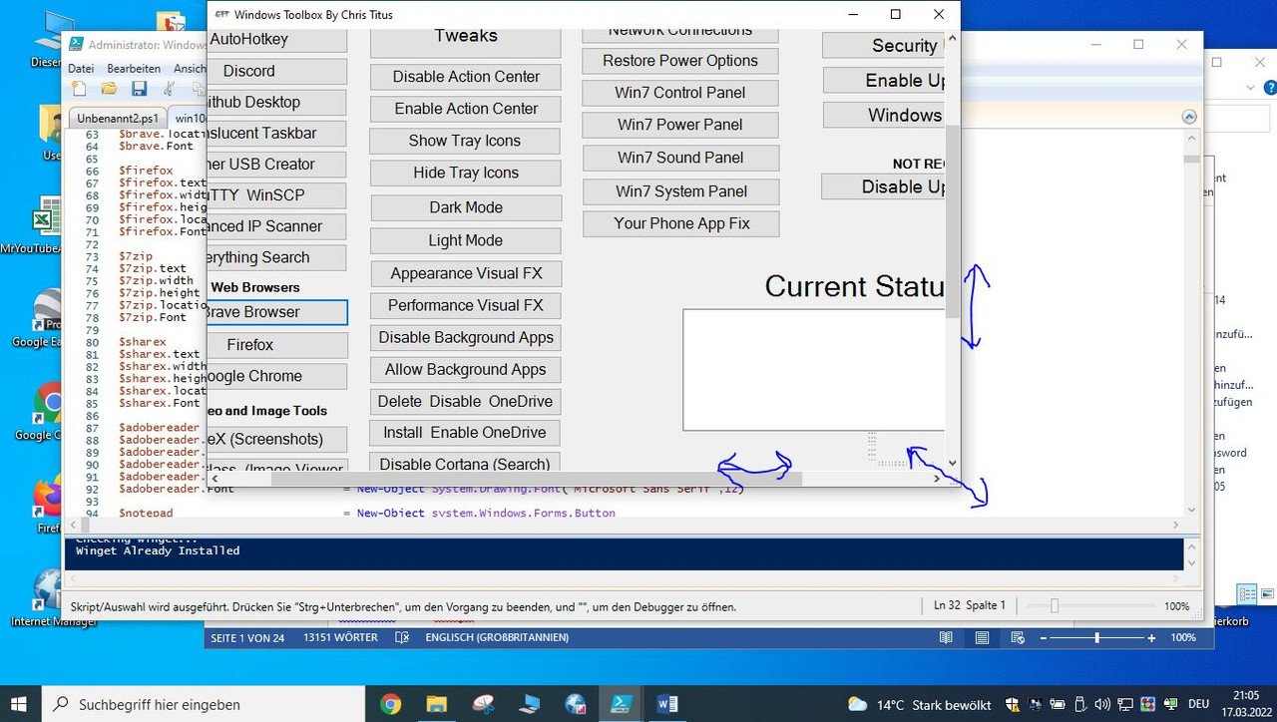This screenshot has height=722, width=1277.
Task: Open the Win7 Power Panel button
Action: pos(680,125)
